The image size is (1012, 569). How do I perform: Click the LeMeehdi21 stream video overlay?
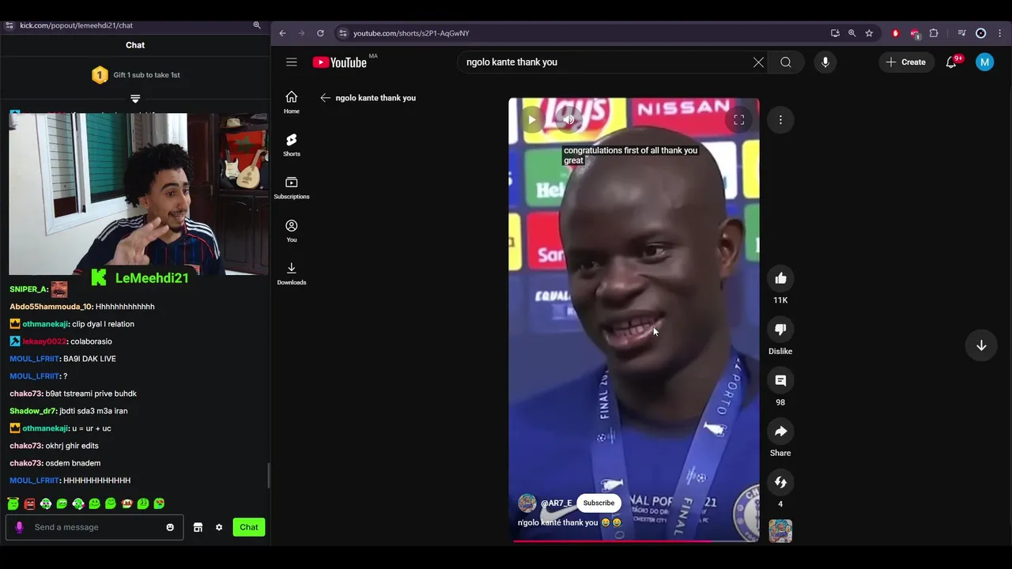138,194
